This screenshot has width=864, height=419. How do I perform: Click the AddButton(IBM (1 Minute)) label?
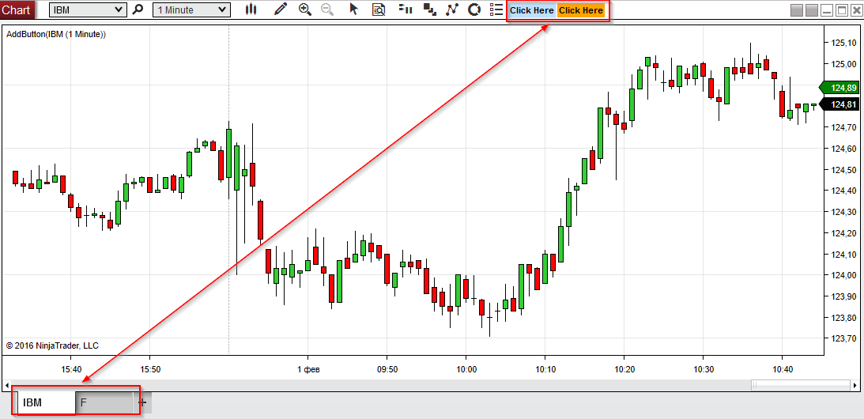coord(55,34)
